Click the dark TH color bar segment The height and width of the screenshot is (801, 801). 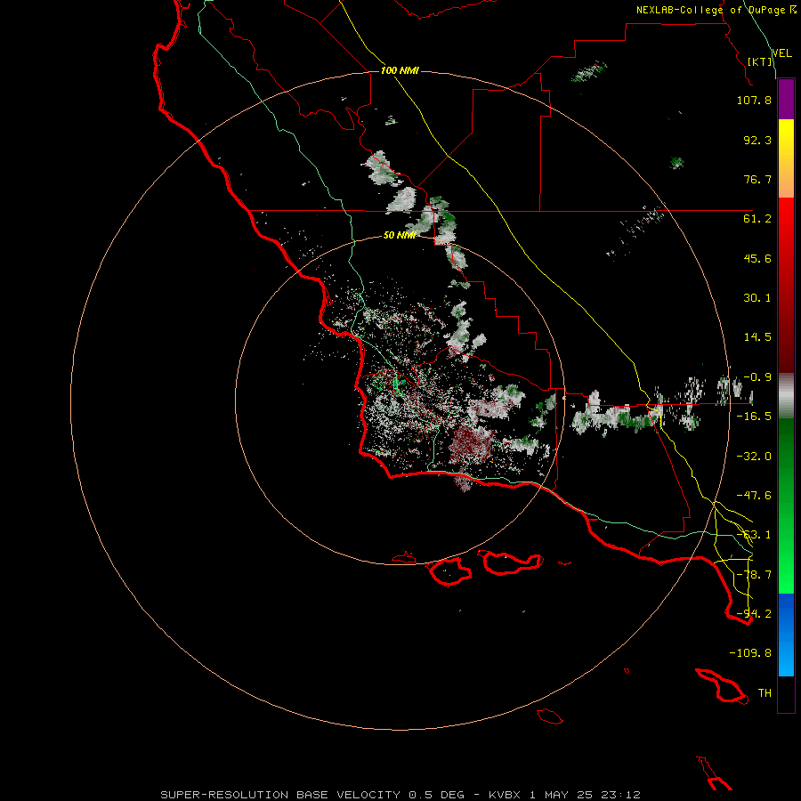pos(786,693)
